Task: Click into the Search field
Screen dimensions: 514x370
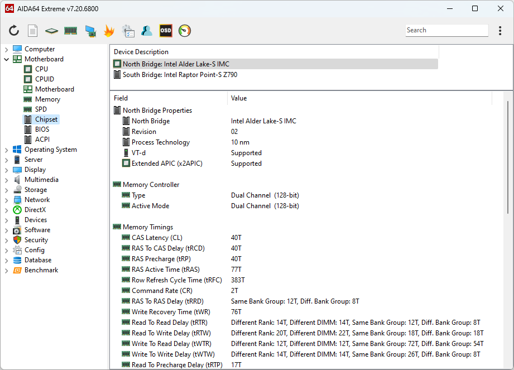Action: (x=445, y=30)
